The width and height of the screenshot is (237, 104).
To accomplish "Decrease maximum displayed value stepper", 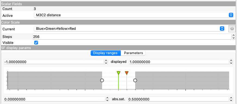I will (x=231, y=63).
